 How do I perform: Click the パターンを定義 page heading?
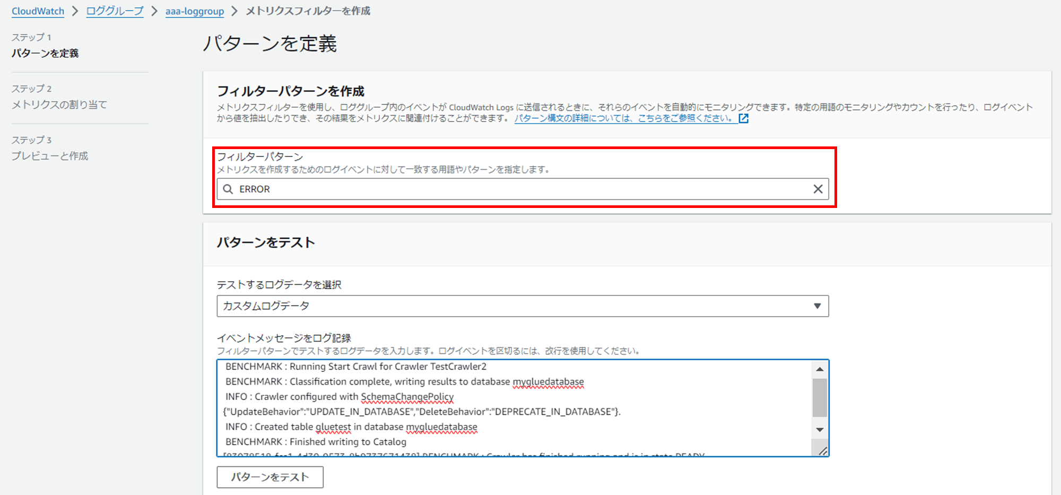270,44
